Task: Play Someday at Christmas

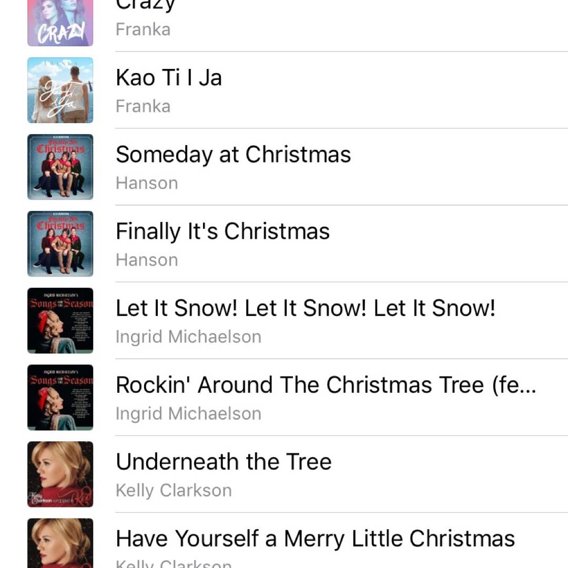Action: 233,155
